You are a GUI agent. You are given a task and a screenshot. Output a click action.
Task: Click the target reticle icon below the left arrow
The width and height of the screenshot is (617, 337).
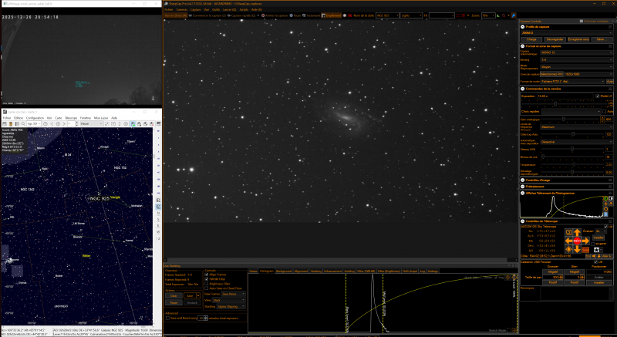pyautogui.click(x=568, y=249)
